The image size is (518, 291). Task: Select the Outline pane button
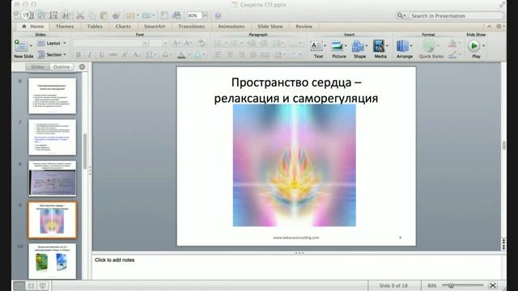pyautogui.click(x=62, y=67)
